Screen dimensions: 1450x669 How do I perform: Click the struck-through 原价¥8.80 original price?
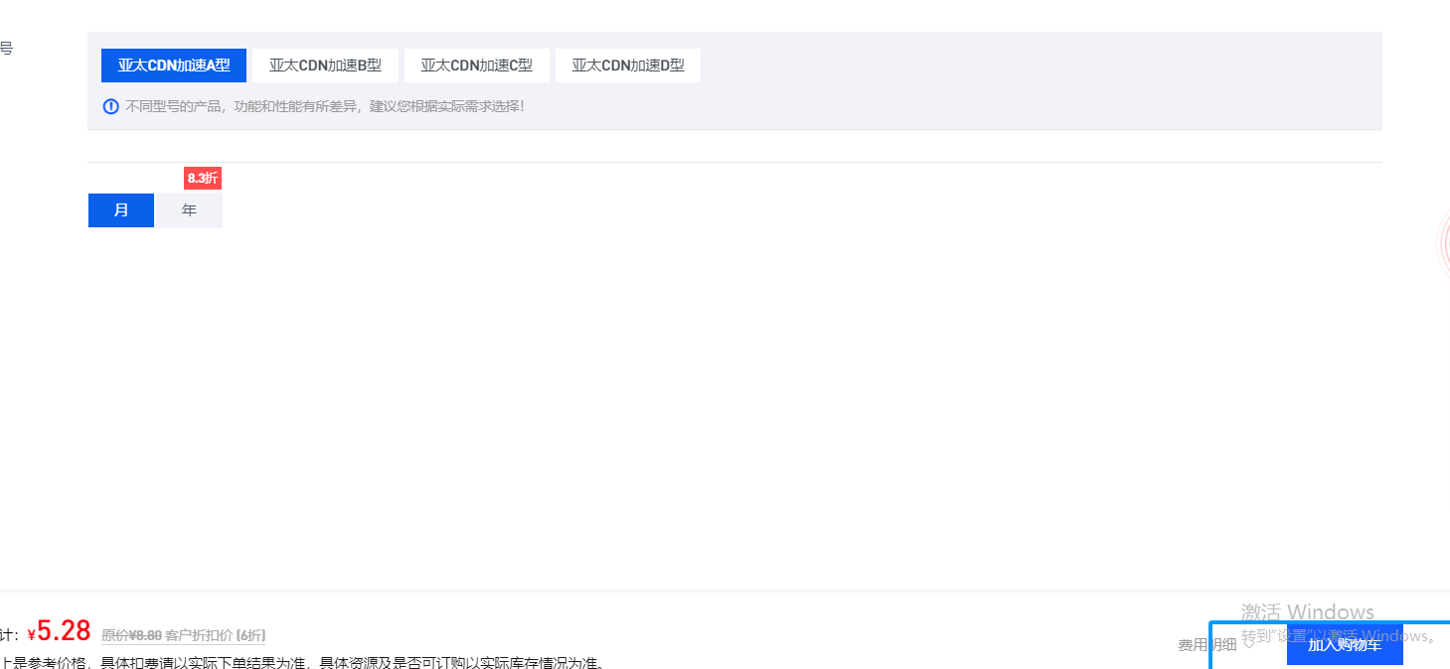click(x=131, y=635)
